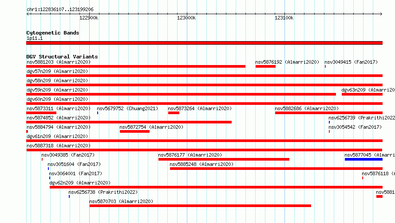Click the ruler's right arrowhead

[x=381, y=14]
